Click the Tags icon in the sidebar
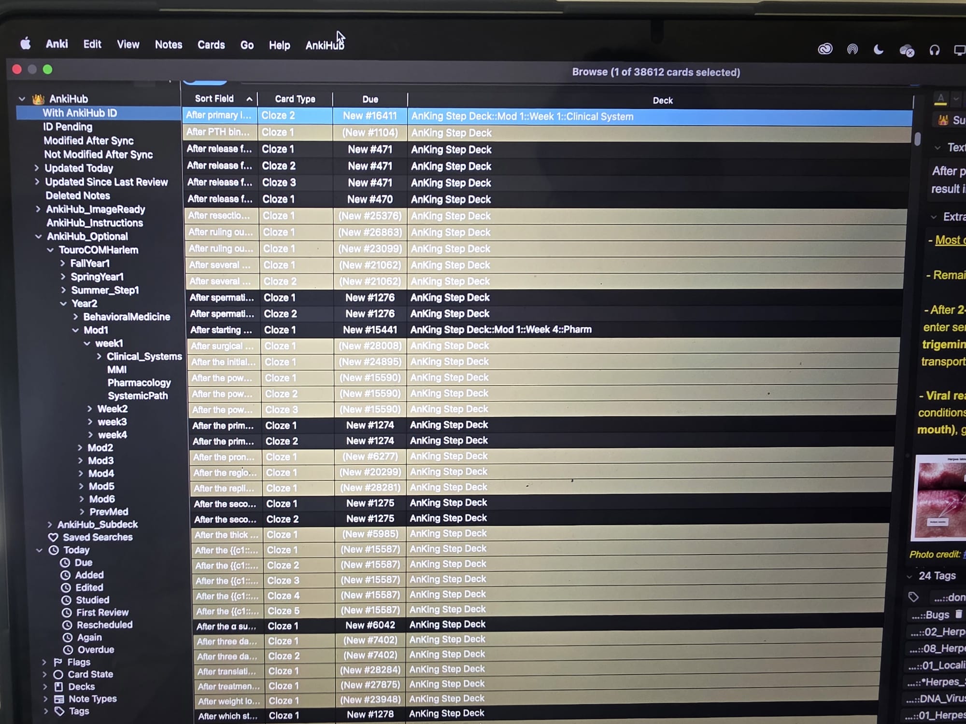 pyautogui.click(x=59, y=711)
